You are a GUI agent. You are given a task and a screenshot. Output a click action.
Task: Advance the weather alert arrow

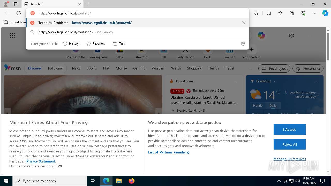point(318,95)
